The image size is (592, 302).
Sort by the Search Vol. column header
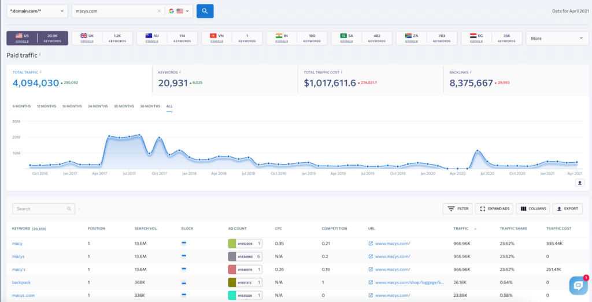(146, 229)
